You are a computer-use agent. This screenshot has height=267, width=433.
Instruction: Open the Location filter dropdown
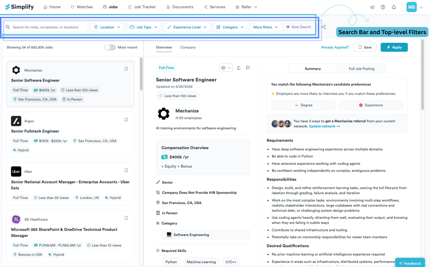pos(107,27)
